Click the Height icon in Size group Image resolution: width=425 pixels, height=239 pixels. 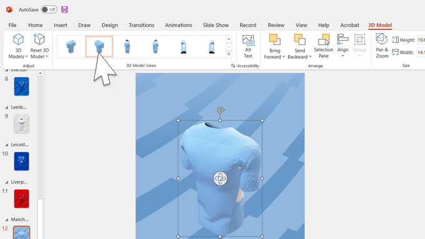coord(395,40)
